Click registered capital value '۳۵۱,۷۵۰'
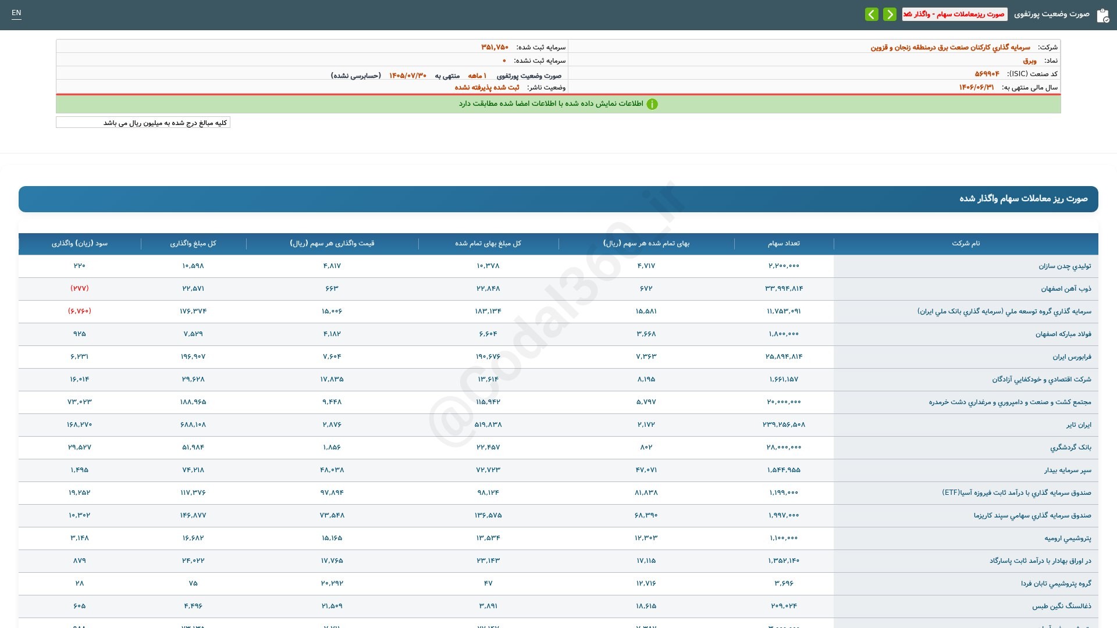Screen dimensions: 1117x628 click(x=495, y=47)
